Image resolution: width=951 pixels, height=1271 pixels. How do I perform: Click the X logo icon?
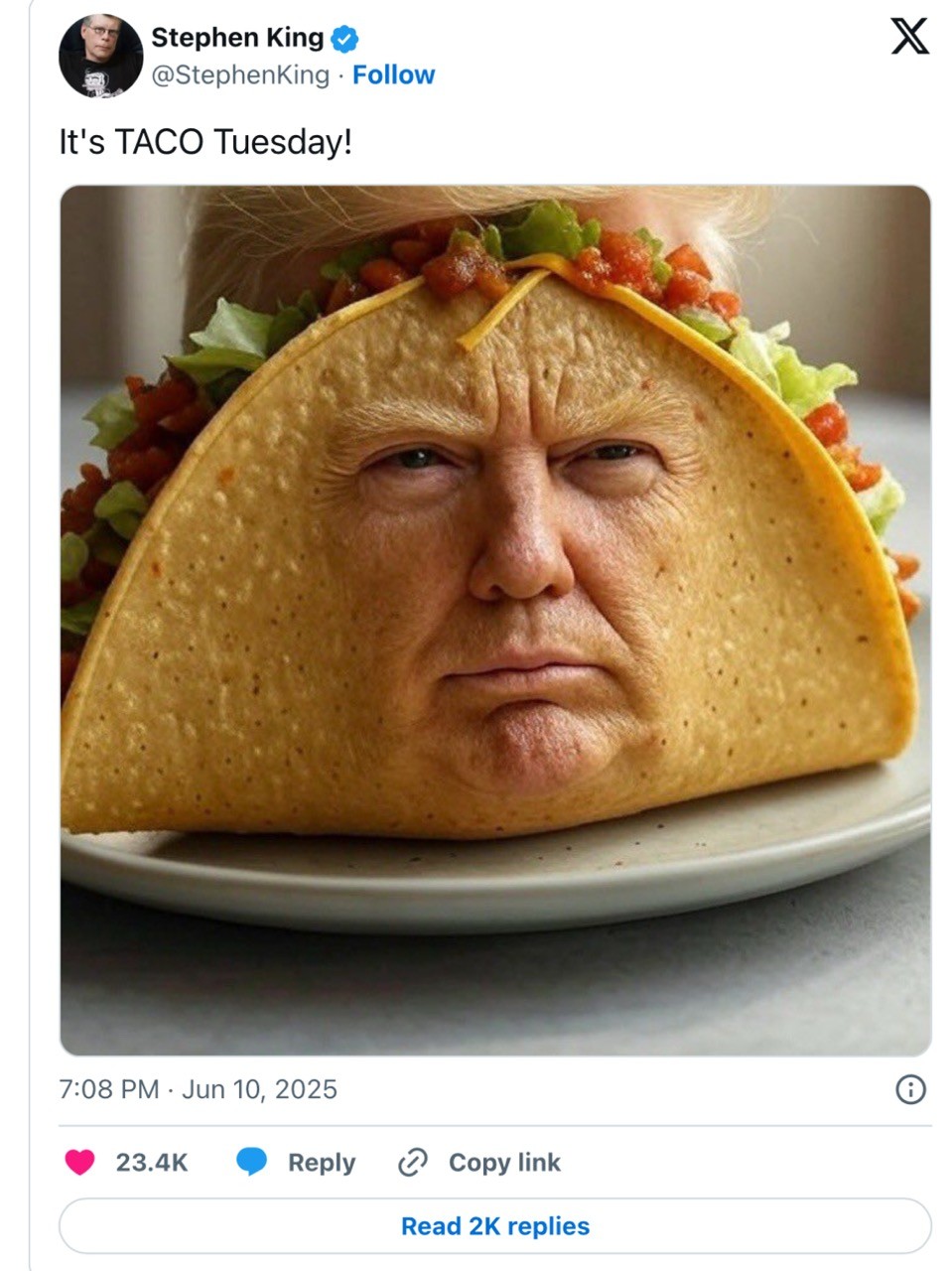pos(908,37)
